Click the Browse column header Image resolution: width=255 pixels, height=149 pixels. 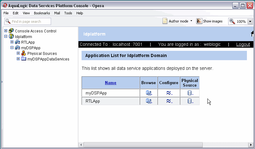click(x=149, y=83)
